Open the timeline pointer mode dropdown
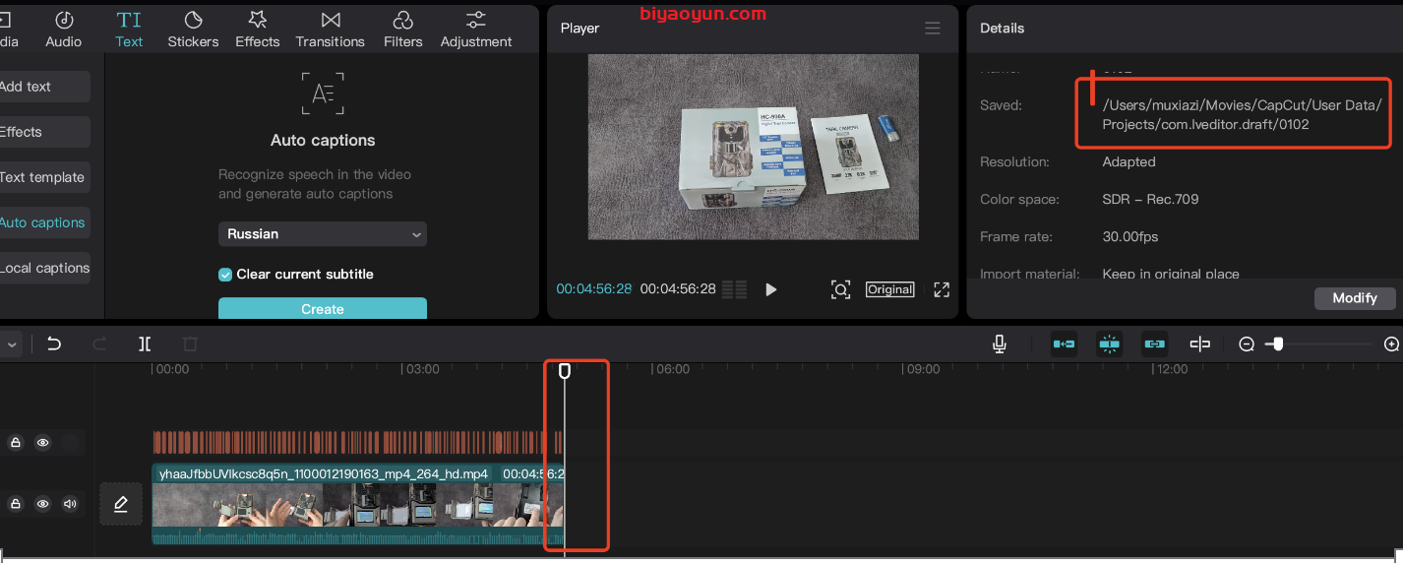This screenshot has width=1403, height=563. click(x=11, y=344)
